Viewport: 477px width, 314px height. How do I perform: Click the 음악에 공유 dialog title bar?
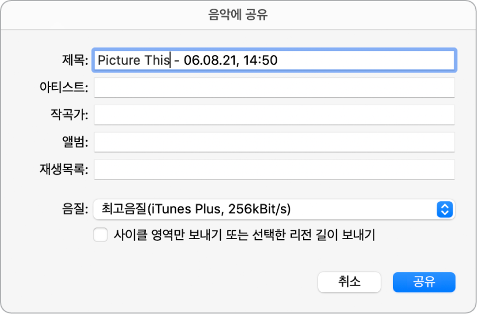click(x=238, y=15)
